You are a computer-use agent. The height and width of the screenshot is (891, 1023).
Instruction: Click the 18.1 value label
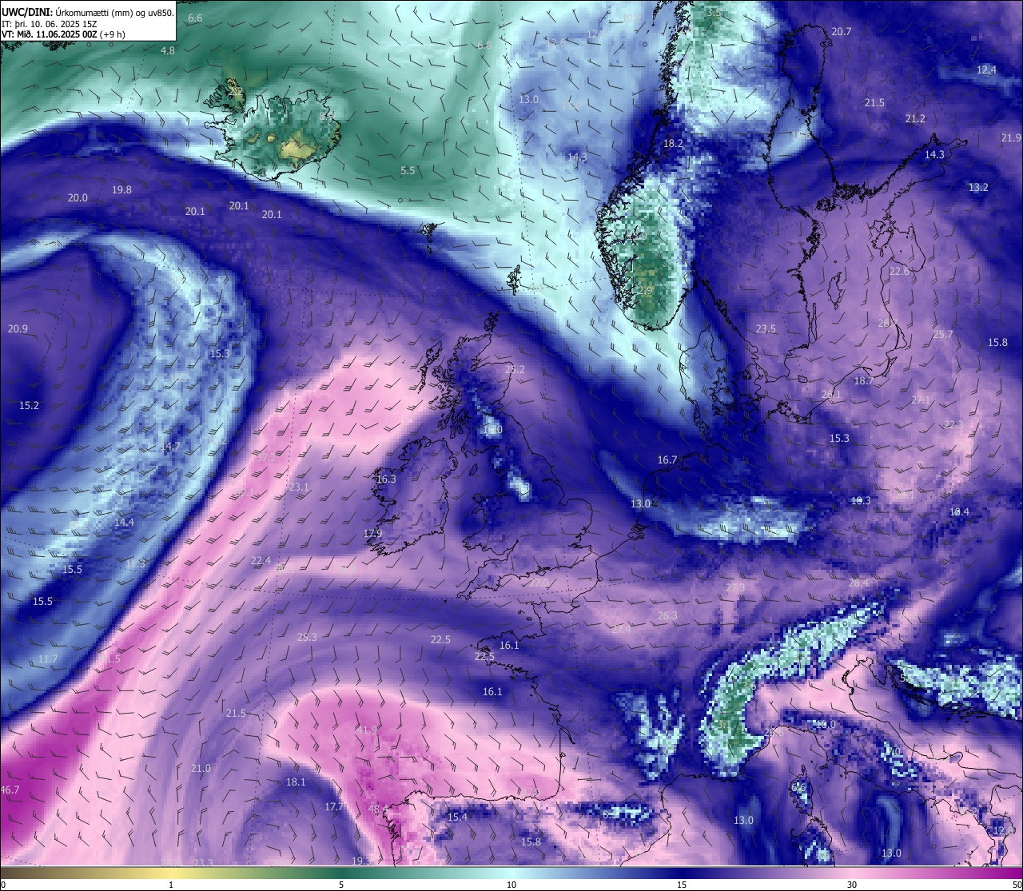296,782
